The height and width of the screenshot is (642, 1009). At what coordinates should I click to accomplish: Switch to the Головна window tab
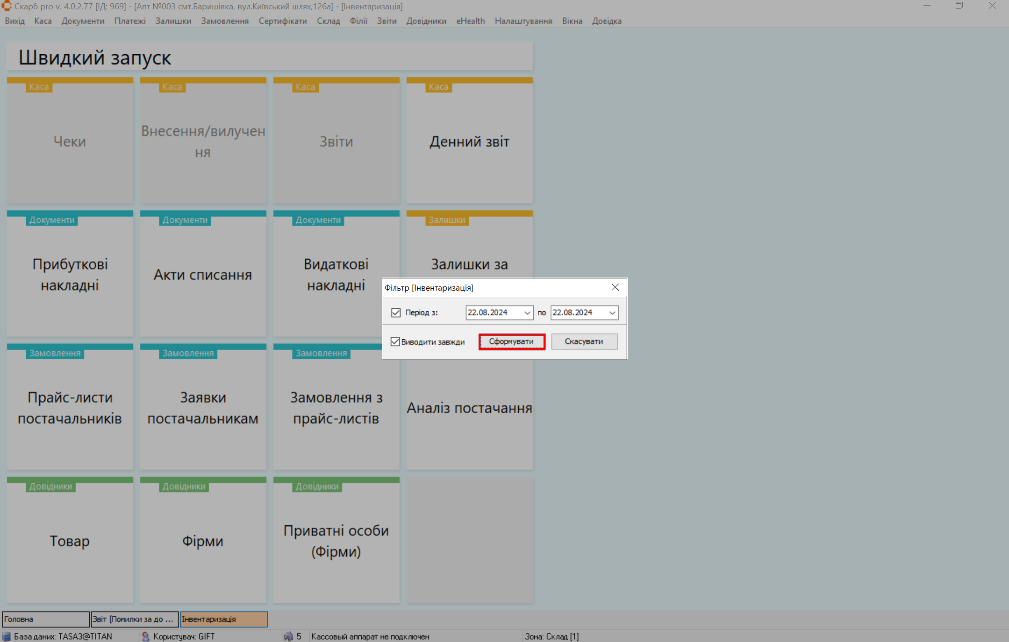[x=45, y=619]
